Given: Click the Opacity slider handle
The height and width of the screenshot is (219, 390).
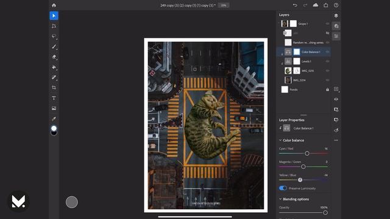Looking at the screenshot, I should [325, 212].
